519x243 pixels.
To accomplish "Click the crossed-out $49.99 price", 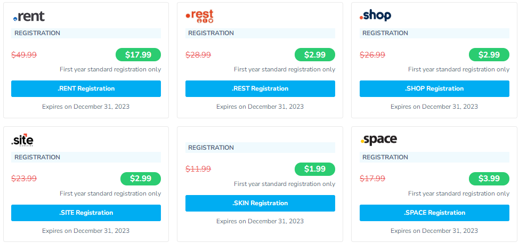I will pos(24,54).
